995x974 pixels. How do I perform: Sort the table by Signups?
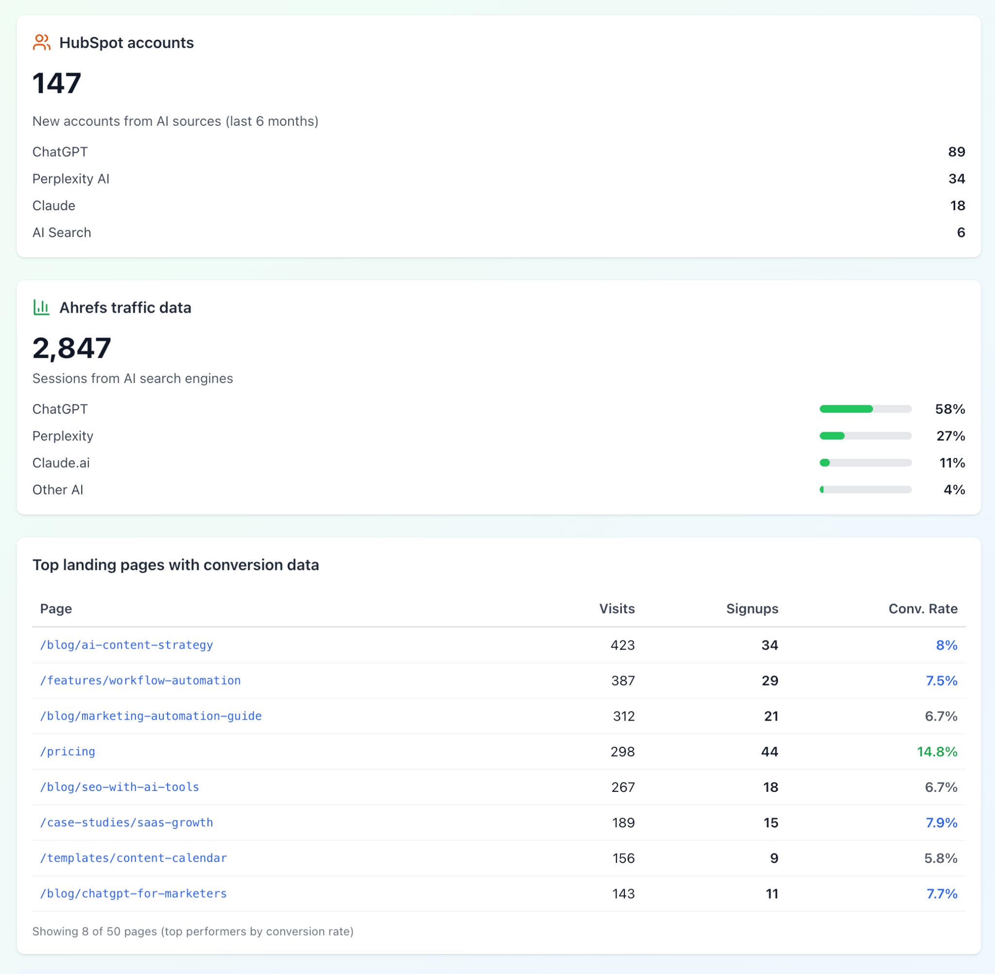[x=752, y=609]
